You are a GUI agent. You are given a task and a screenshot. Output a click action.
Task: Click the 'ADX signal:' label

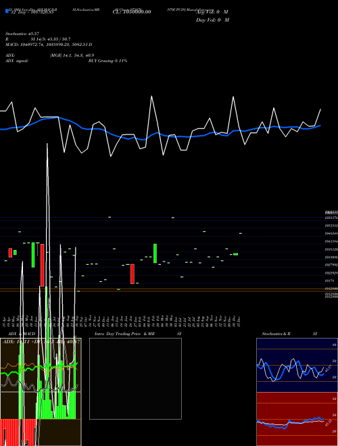click(17, 61)
